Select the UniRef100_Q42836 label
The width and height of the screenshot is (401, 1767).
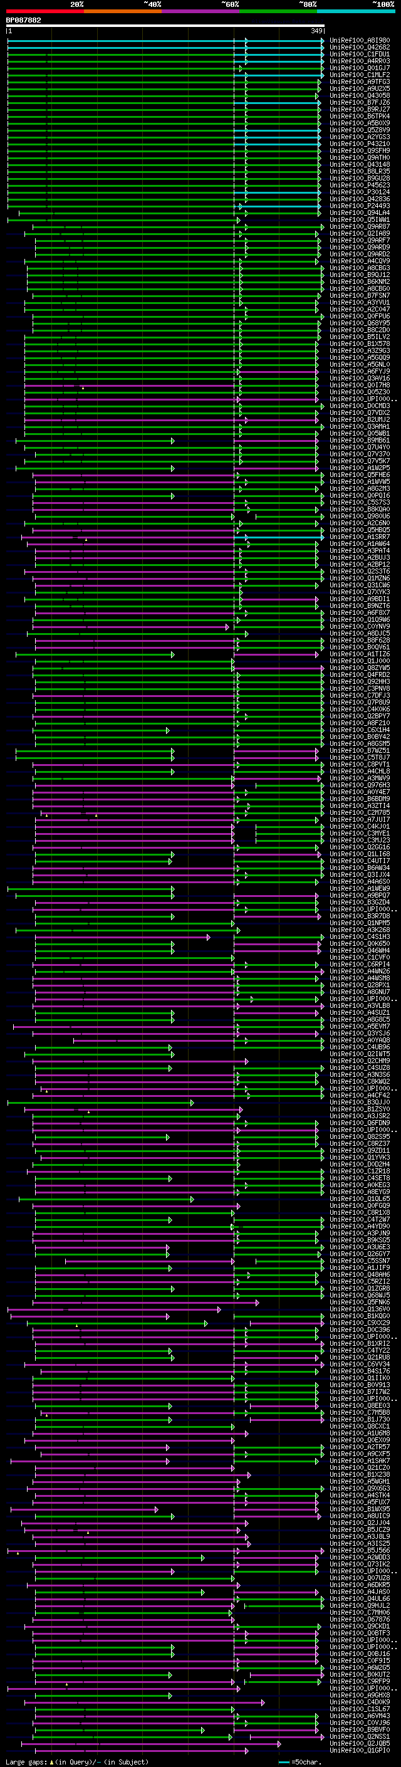click(x=360, y=199)
